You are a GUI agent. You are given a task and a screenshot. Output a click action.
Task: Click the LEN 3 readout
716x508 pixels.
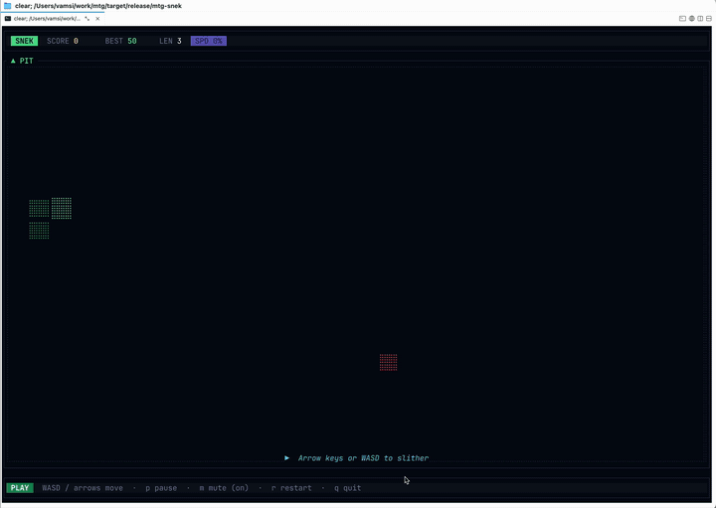170,41
